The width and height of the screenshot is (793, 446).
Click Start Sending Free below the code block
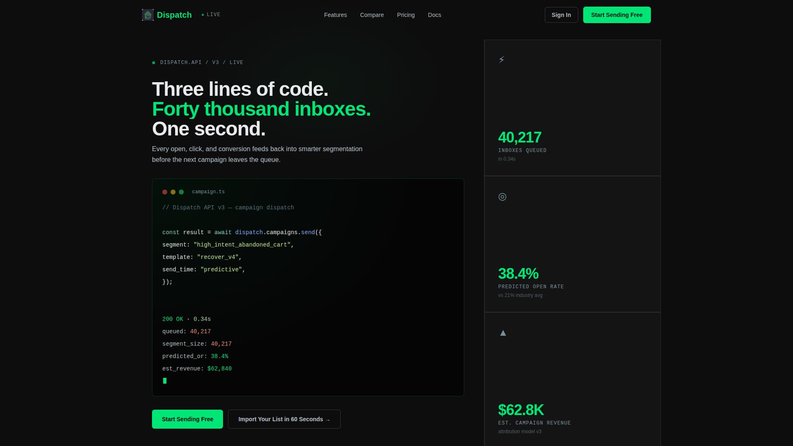tap(187, 419)
